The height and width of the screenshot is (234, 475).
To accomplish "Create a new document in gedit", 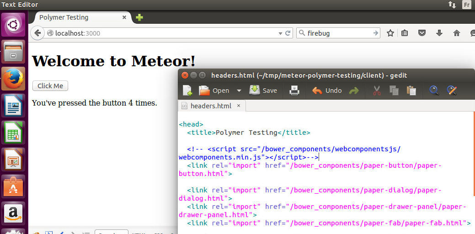I will click(x=187, y=90).
